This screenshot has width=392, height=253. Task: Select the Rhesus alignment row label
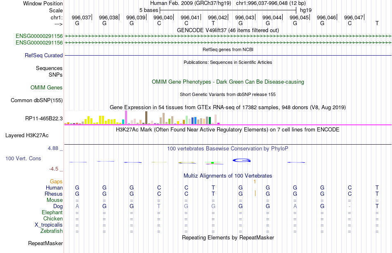click(54, 194)
